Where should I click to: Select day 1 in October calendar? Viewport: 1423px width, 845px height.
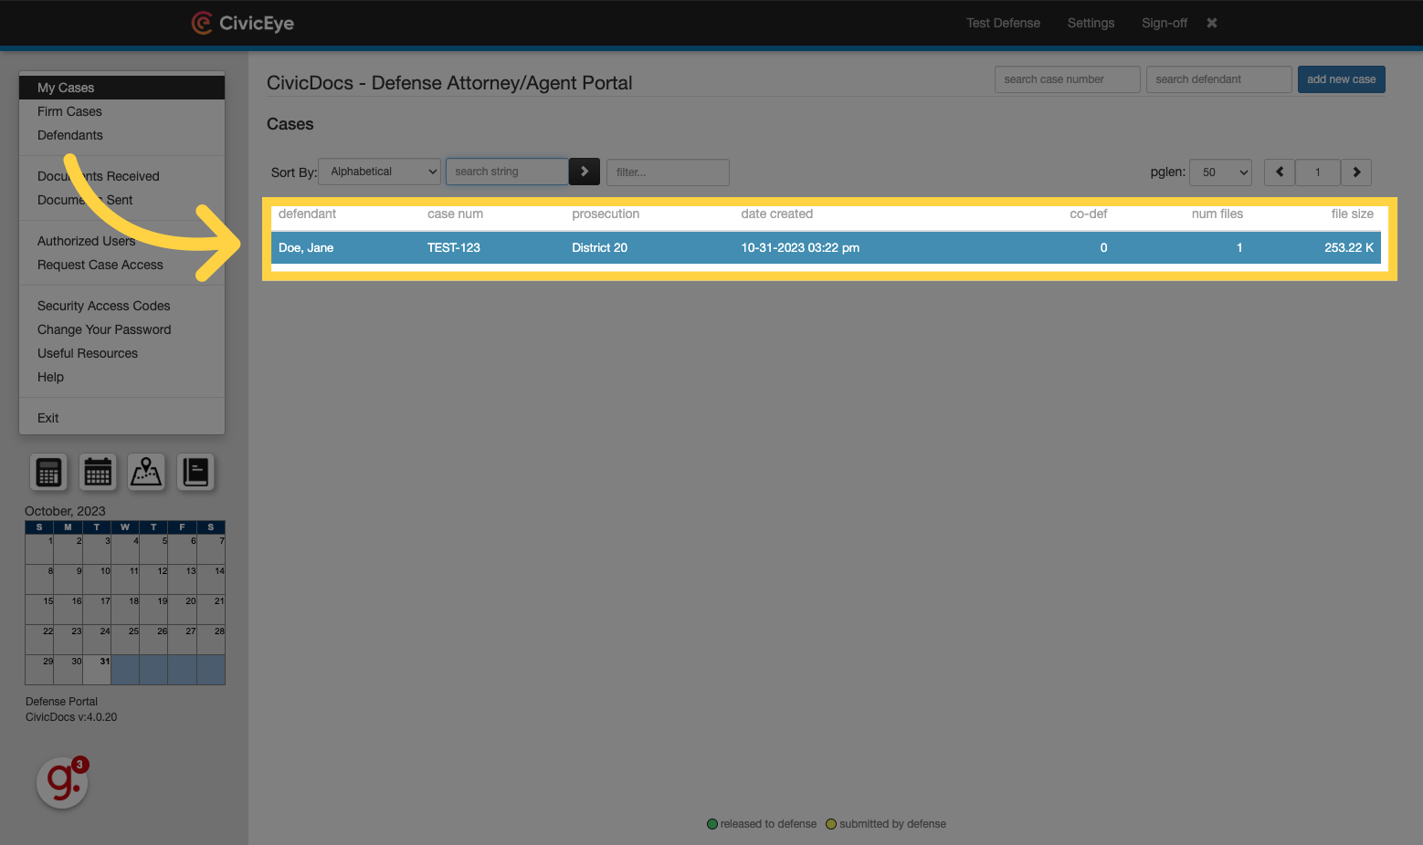pyautogui.click(x=39, y=548)
